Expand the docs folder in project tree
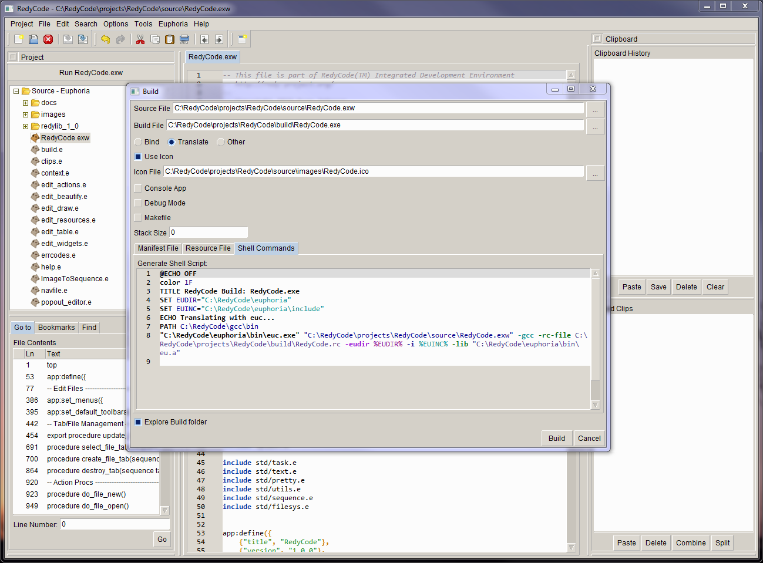The width and height of the screenshot is (763, 563). 25,103
